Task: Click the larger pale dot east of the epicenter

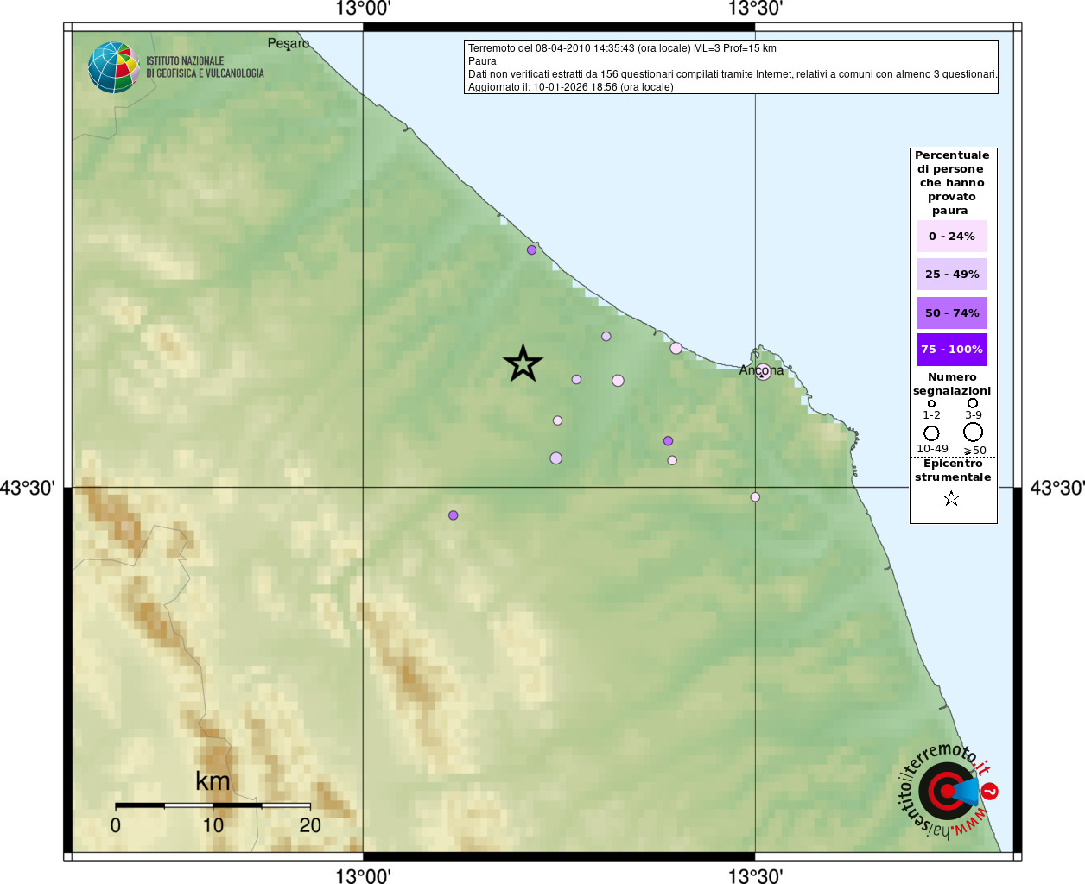Action: 618,381
